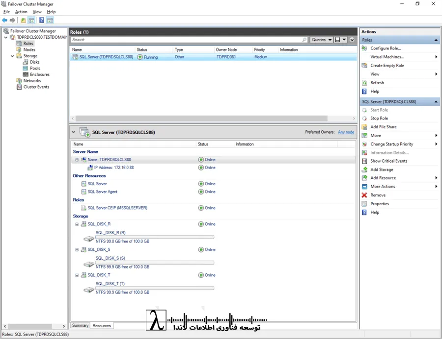Open the save query dropdown arrow
Screen dimensions: 442x339
click(x=344, y=40)
